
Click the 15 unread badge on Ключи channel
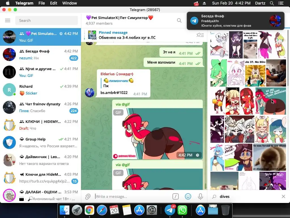click(74, 181)
